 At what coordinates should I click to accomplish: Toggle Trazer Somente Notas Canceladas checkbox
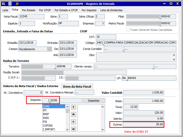click(x=128, y=30)
